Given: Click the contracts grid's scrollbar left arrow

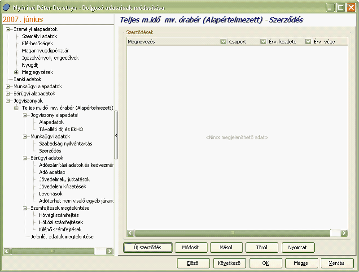Looking at the screenshot, I should [131, 233].
